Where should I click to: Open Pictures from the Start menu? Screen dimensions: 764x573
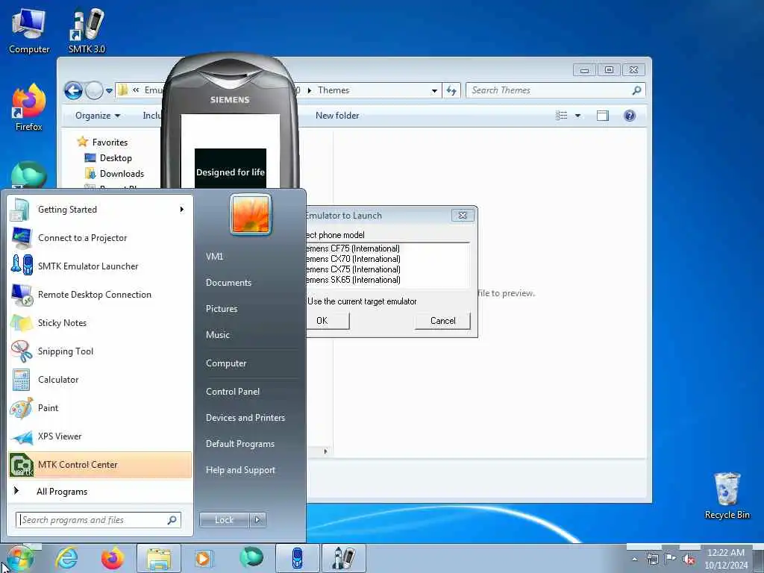click(222, 309)
